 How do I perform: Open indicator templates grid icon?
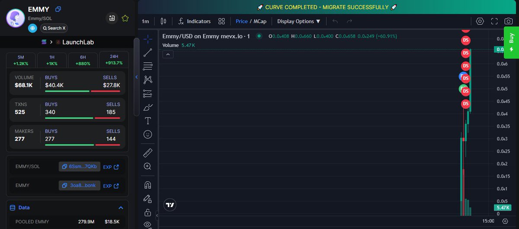click(x=221, y=21)
